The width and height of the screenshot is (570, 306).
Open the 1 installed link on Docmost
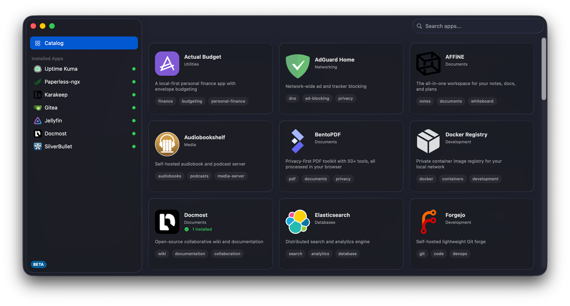pos(199,229)
